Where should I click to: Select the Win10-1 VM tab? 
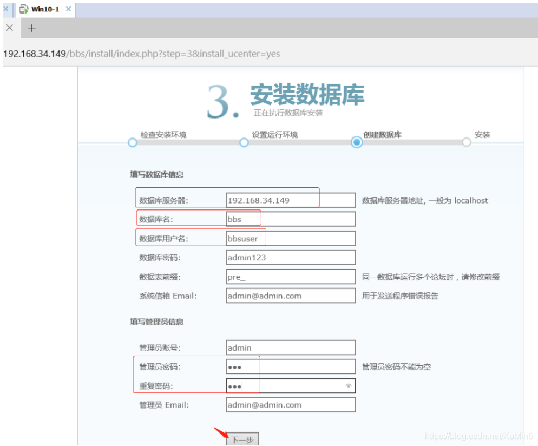[x=45, y=9]
